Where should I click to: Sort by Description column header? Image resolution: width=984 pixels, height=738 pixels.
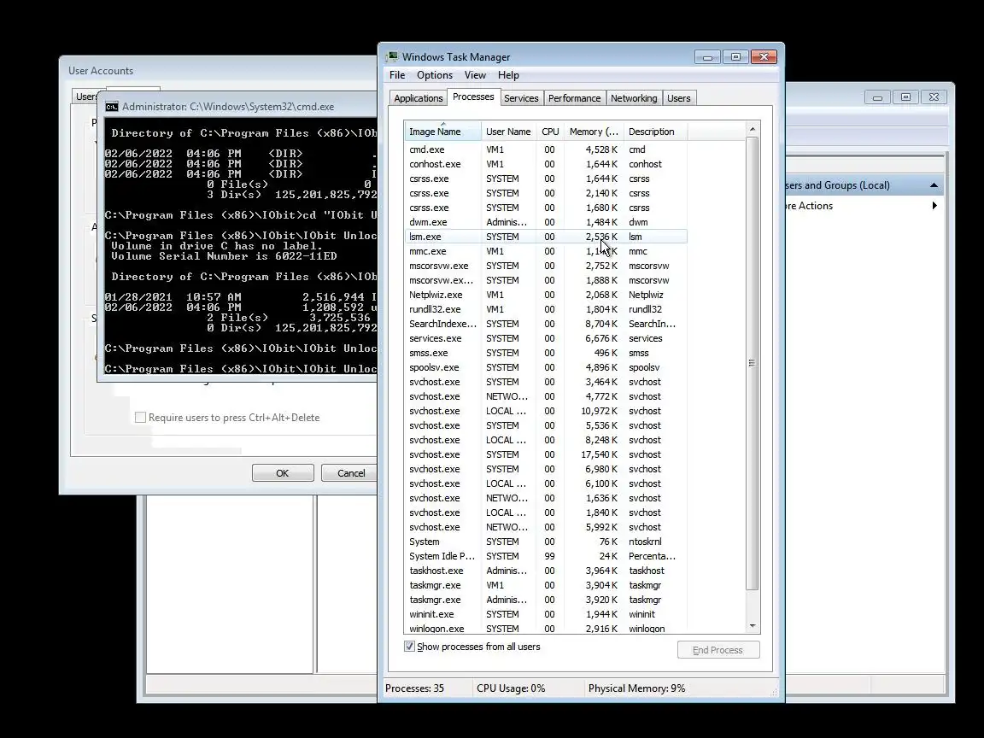tap(655, 132)
